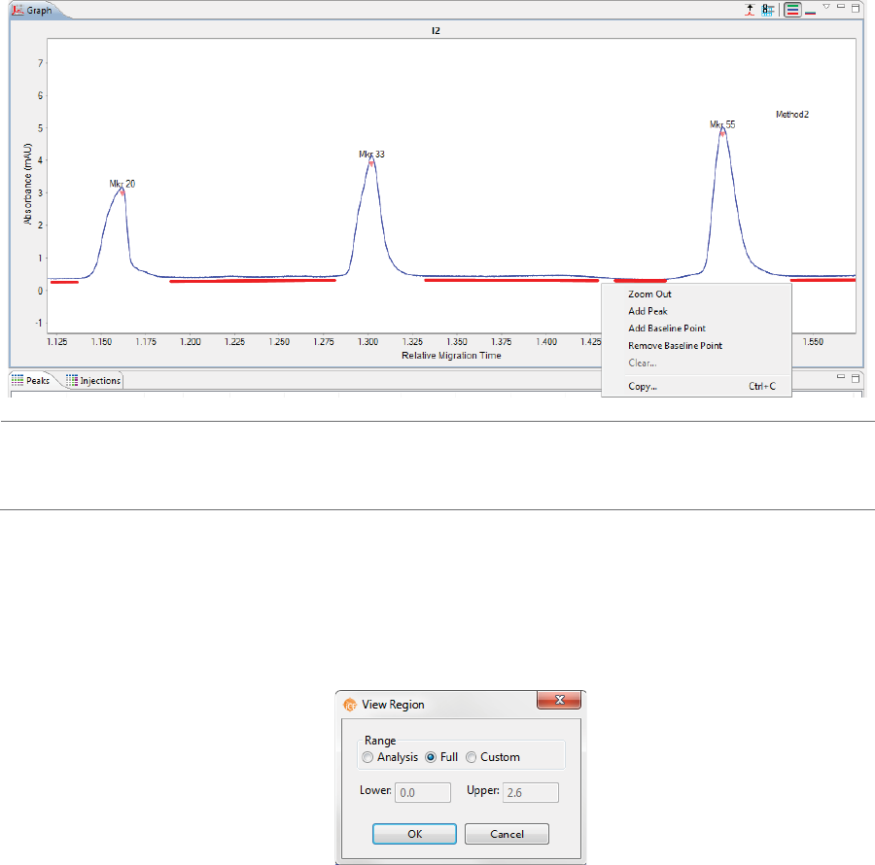
Task: Select the overlaid traces view icon
Action: pyautogui.click(x=810, y=13)
